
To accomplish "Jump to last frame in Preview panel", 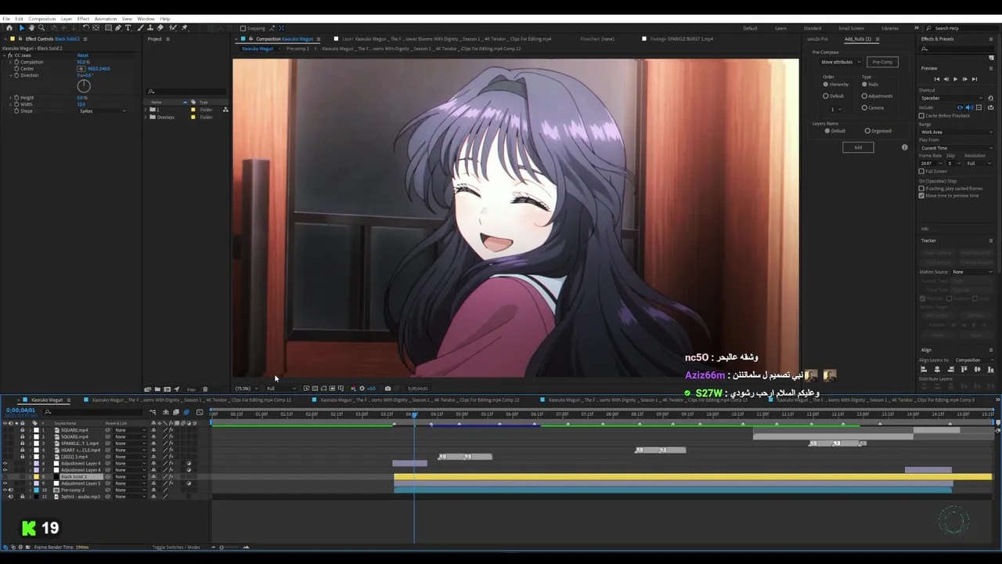I will 975,79.
